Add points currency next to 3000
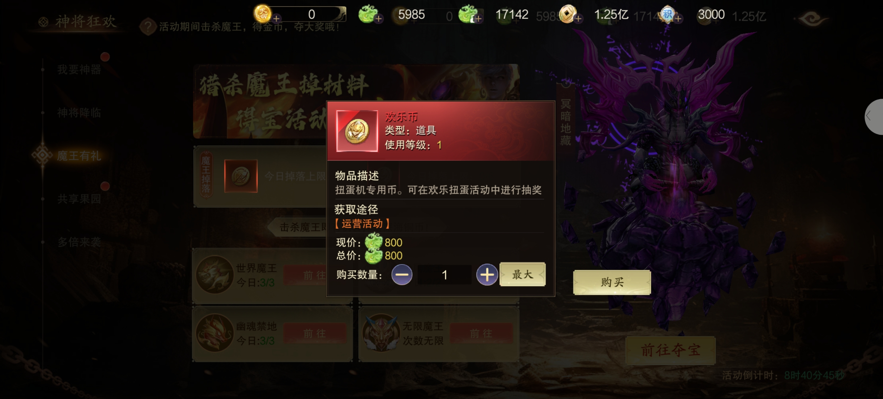 (x=678, y=18)
